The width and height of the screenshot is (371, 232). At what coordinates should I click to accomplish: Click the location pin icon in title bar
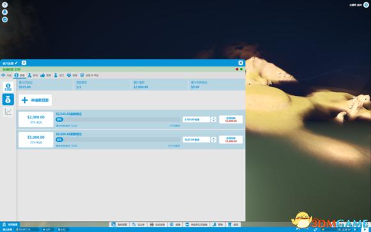pos(24,63)
